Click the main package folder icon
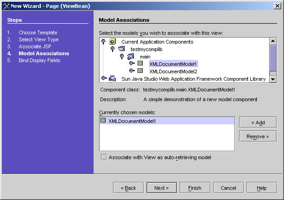This screenshot has width=284, height=200. tap(131, 57)
